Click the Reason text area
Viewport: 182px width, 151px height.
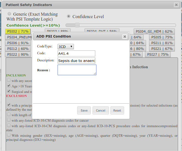(77, 70)
